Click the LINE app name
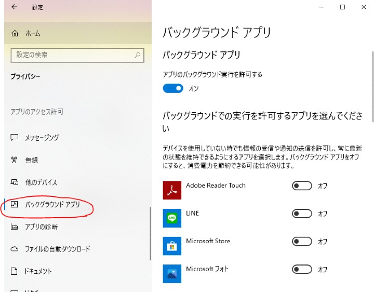Viewport: 374px width, 292px height. click(x=192, y=213)
